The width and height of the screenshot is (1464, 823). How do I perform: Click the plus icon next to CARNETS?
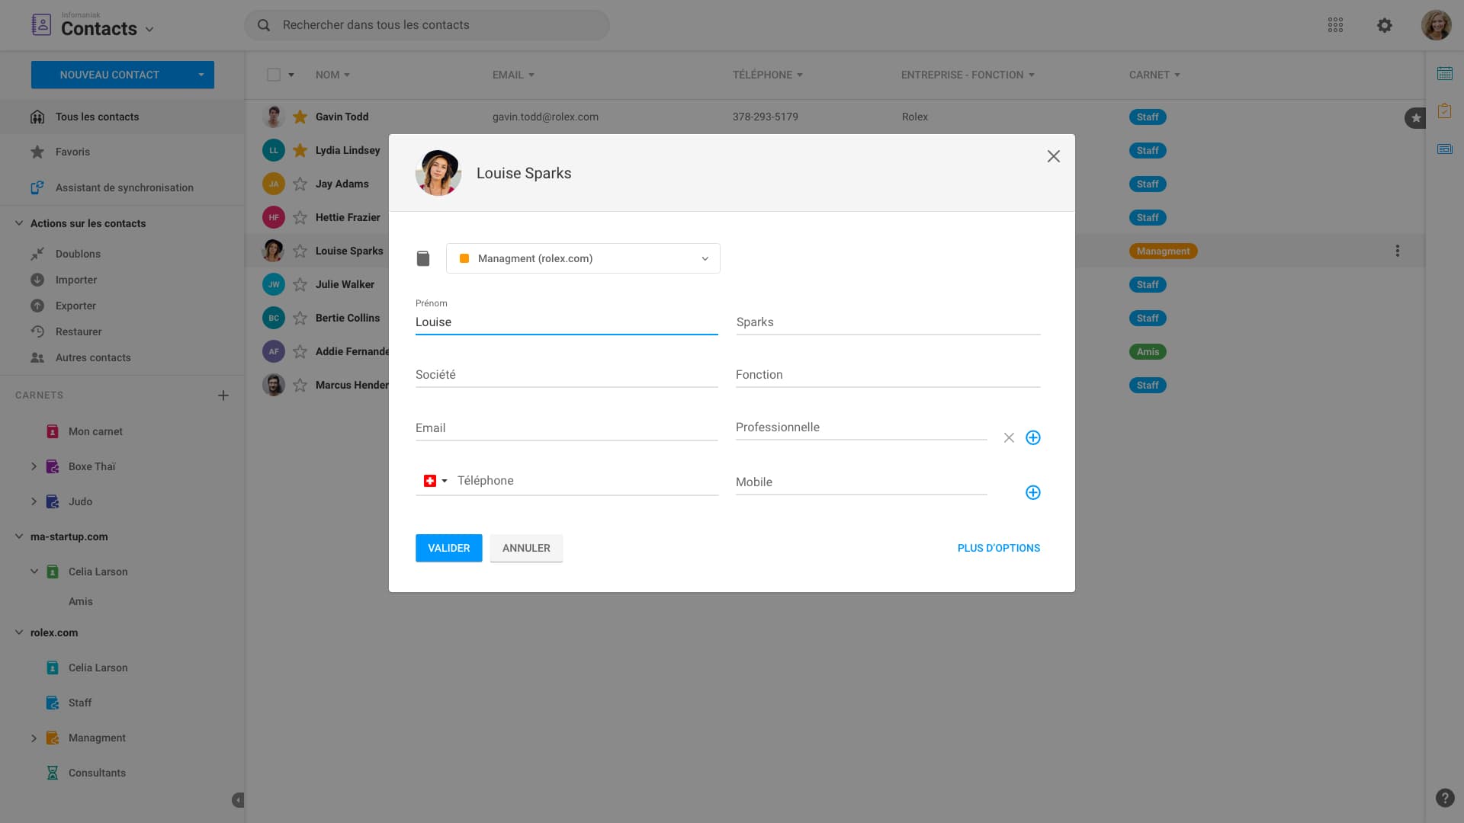click(223, 395)
